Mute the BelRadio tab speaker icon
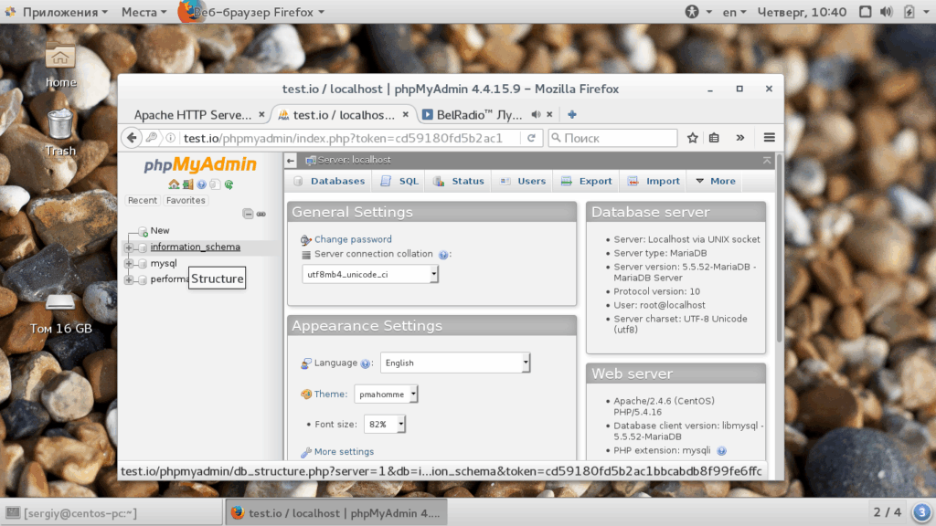 [536, 114]
